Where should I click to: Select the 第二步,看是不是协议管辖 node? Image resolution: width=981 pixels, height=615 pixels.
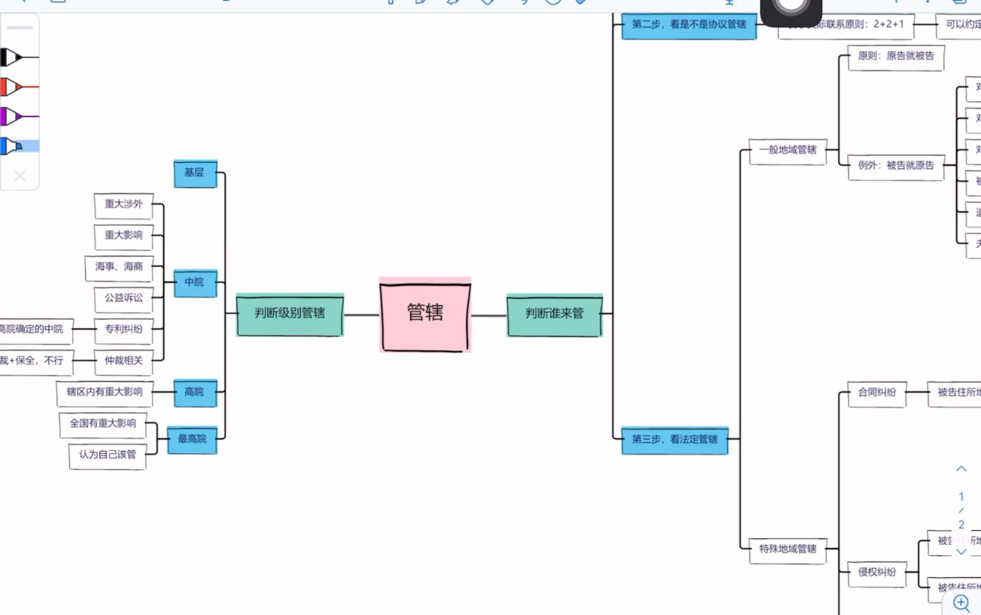pos(689,26)
